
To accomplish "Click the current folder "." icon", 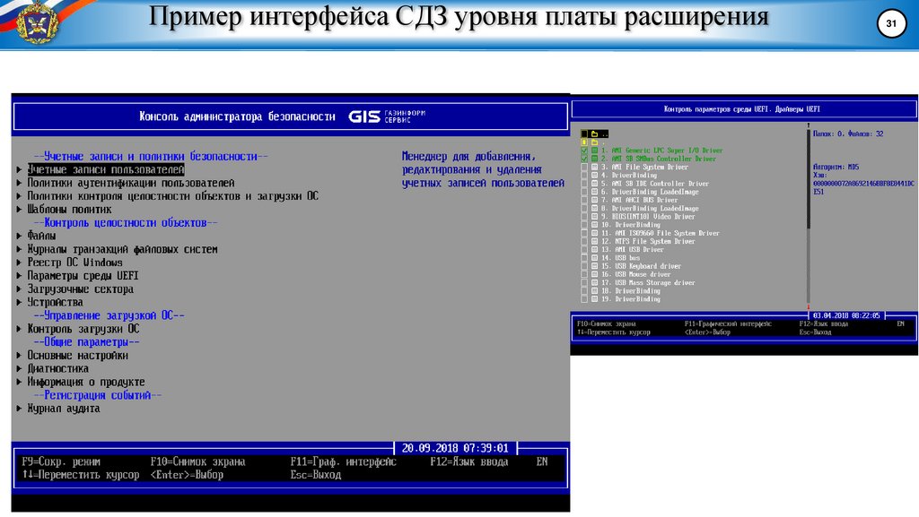I will click(x=593, y=141).
